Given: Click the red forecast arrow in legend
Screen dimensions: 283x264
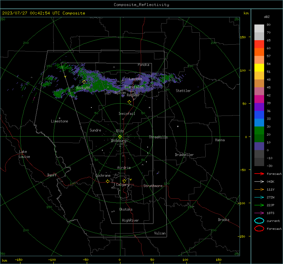Looking at the screenshot, I should 259,174.
